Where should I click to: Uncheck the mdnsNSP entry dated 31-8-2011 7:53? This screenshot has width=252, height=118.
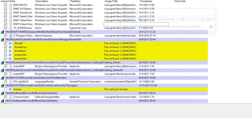pyautogui.click(x=6, y=74)
